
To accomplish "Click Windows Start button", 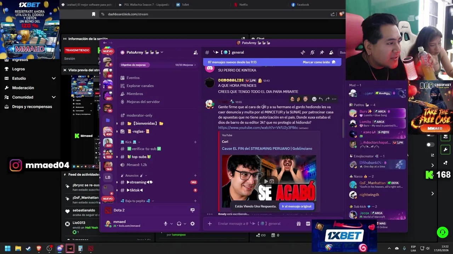I will [7, 248].
